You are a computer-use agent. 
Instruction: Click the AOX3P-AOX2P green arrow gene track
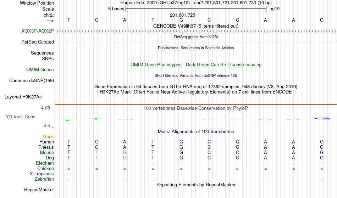(196, 31)
